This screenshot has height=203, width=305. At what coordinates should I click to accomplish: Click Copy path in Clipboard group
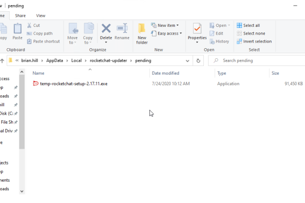pyautogui.click(x=42, y=33)
